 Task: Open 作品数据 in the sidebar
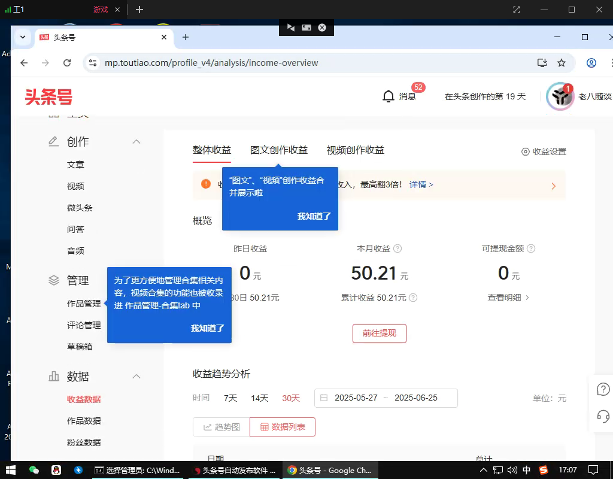84,421
